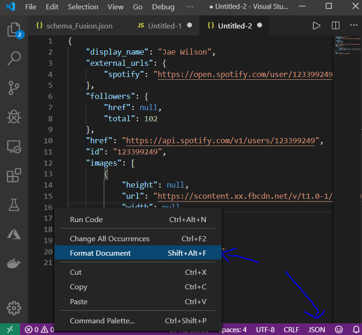Click line number 1
Screen dimensions: 362x335
(50, 41)
